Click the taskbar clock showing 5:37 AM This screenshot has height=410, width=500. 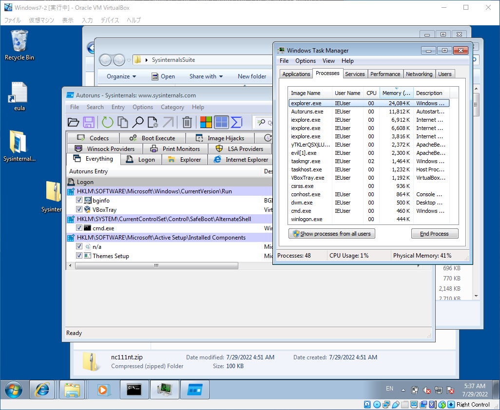475,390
